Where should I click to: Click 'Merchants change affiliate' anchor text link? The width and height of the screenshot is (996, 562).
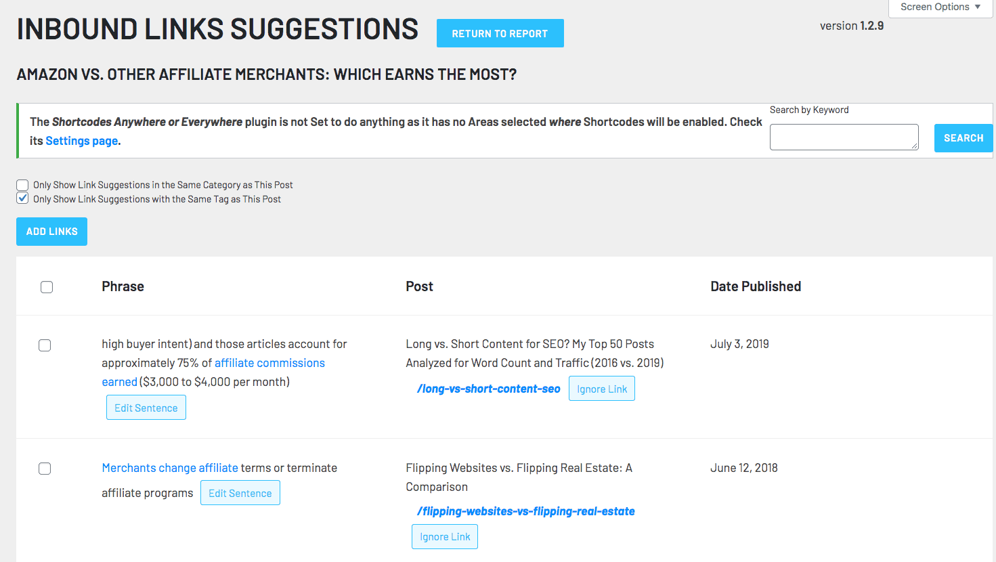coord(169,468)
